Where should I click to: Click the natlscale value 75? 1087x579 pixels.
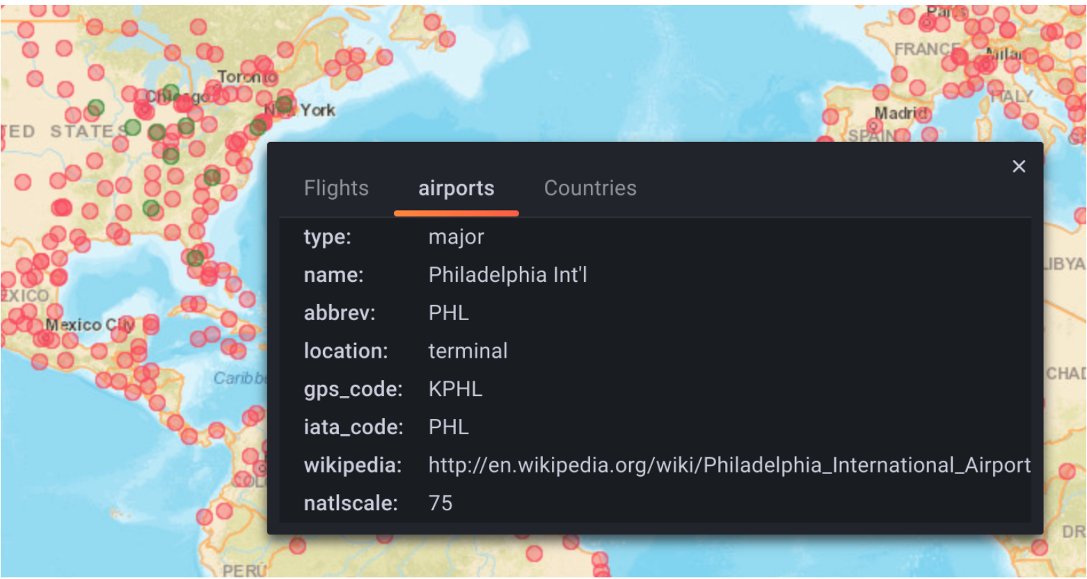[441, 503]
